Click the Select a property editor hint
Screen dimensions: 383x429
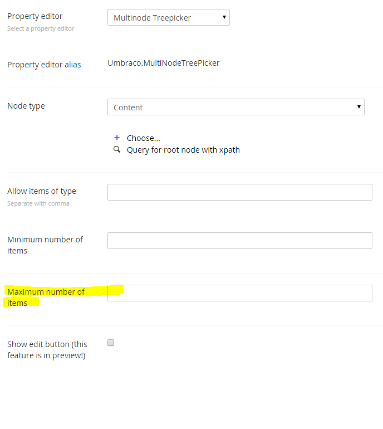[41, 29]
